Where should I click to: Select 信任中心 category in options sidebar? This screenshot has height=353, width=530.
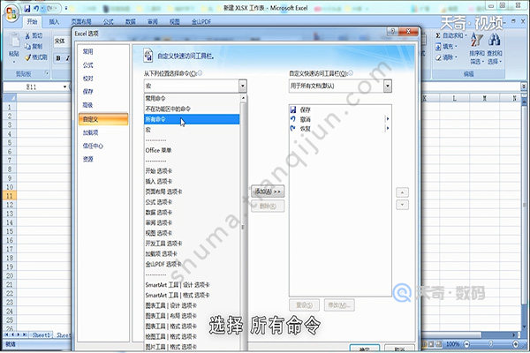pos(103,146)
